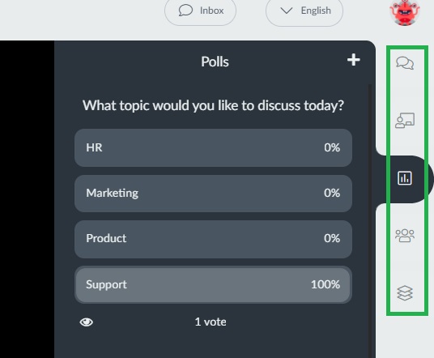Viewport: 434px width, 358px height.
Task: Click the poll question about today's topic
Action: click(x=213, y=105)
